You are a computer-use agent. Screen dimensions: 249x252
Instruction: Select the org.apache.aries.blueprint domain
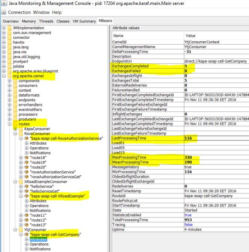pos(36,71)
